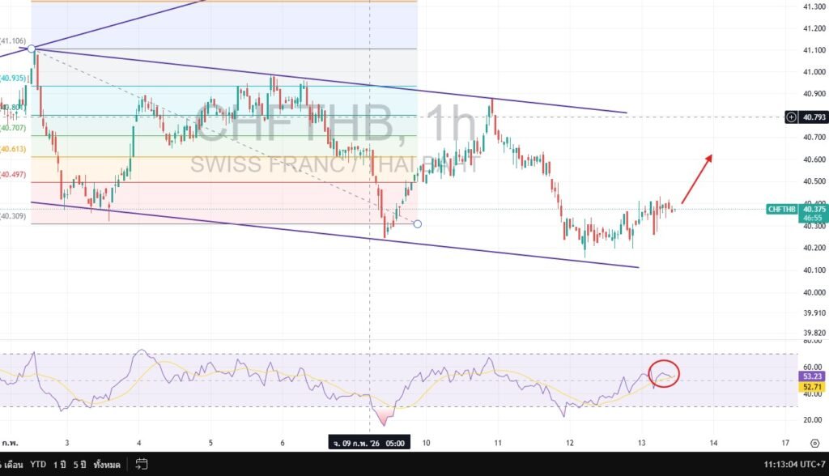Screen dimensions: 829x476
Task: Click the highlighted 09 ก.พ. '26 05:00 date label
Action: (369, 443)
